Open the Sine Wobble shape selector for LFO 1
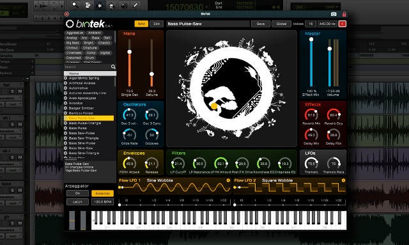The height and width of the screenshot is (245, 409). [x=160, y=180]
